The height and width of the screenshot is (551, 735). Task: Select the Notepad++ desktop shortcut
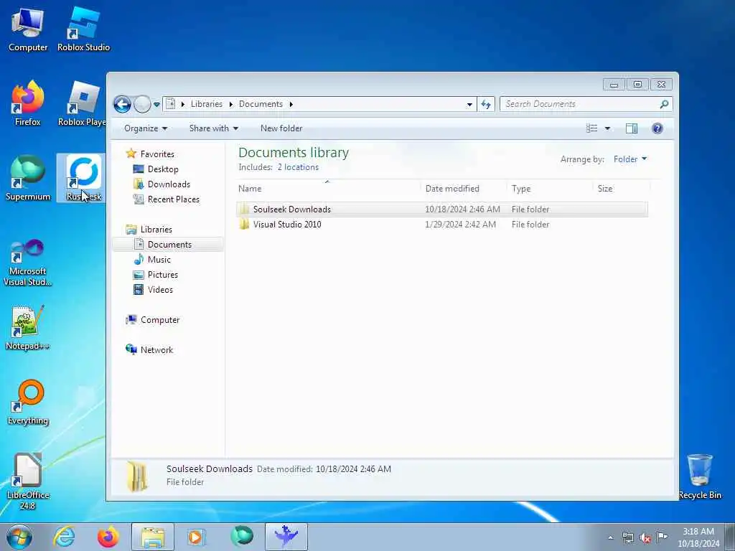[28, 327]
